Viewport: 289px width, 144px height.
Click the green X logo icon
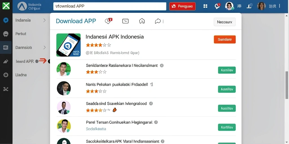(6, 6)
